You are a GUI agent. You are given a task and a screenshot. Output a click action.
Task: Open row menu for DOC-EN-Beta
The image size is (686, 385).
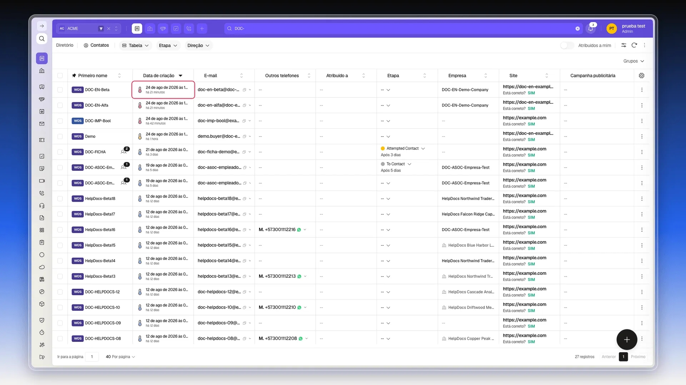[642, 90]
